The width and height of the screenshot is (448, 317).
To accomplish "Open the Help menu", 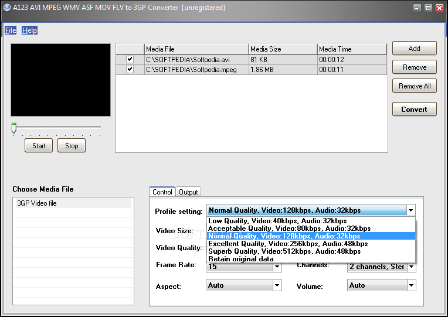I will pyautogui.click(x=30, y=30).
